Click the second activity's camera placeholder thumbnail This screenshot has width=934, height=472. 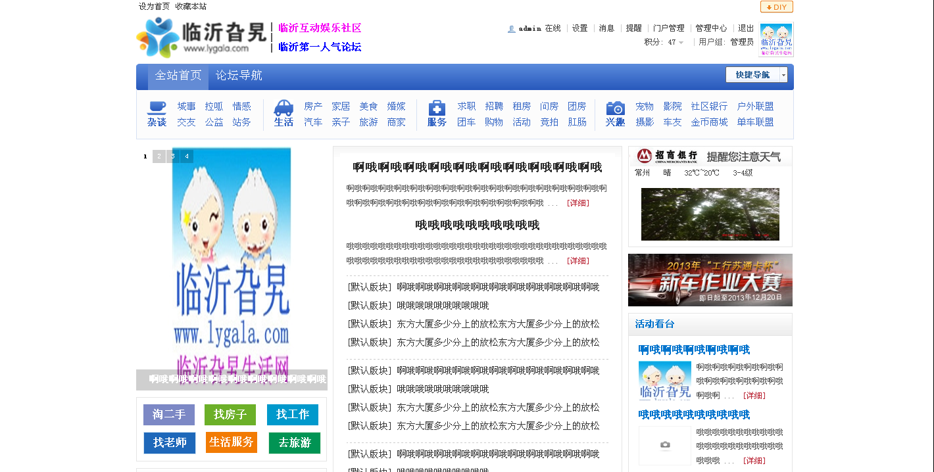[x=665, y=446]
